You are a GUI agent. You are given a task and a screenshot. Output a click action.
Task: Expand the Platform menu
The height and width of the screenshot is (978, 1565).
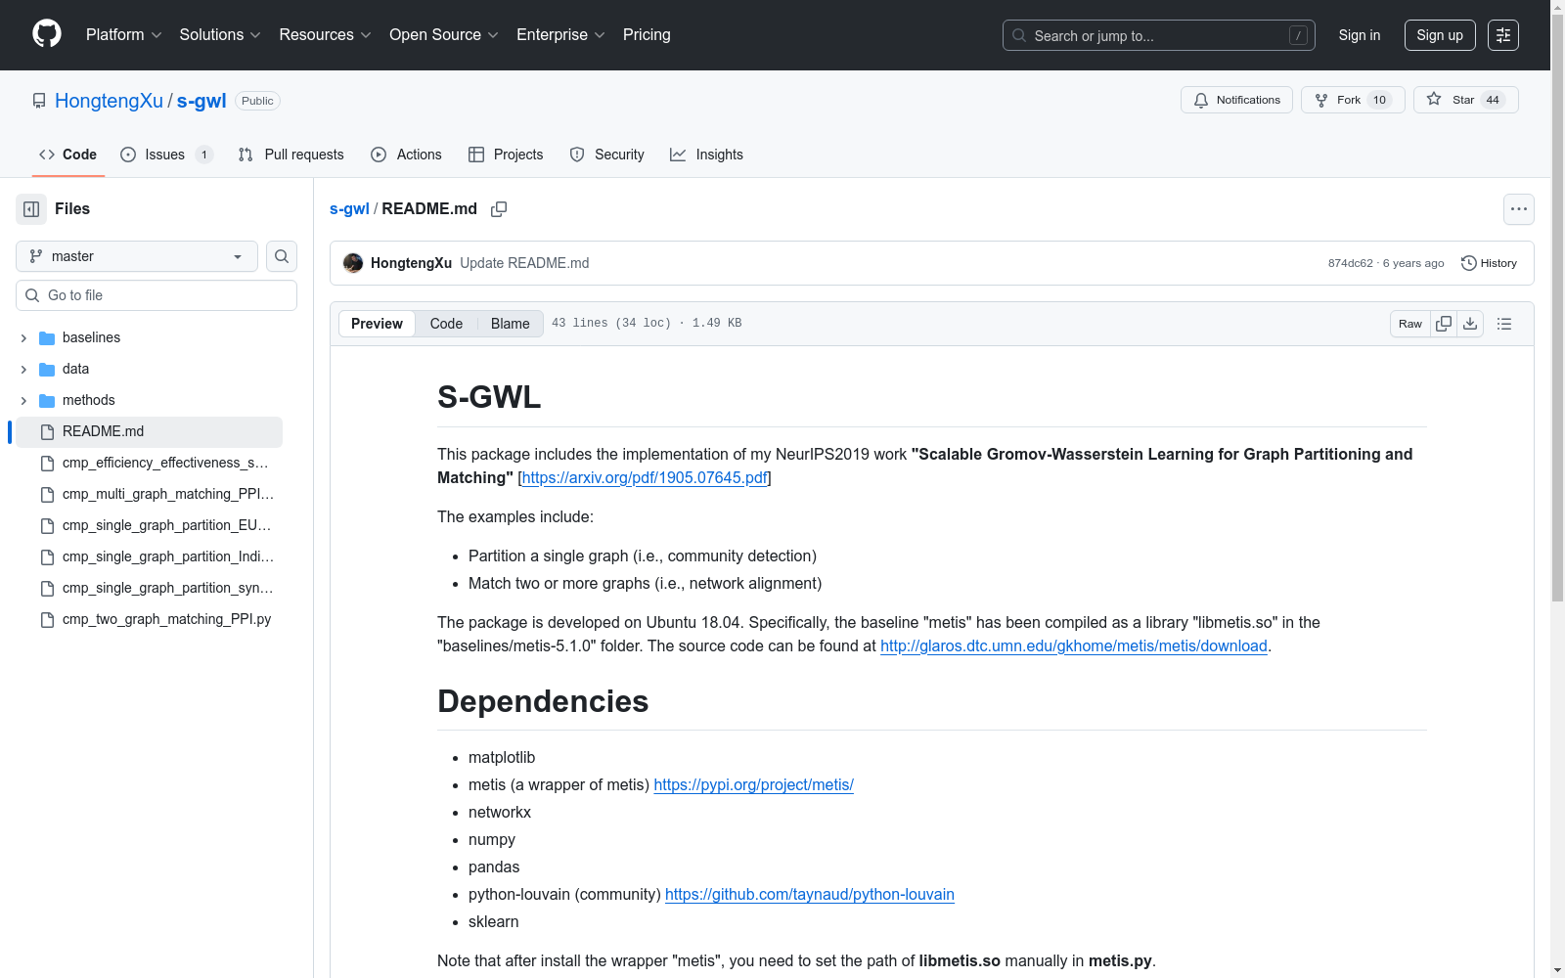click(123, 35)
